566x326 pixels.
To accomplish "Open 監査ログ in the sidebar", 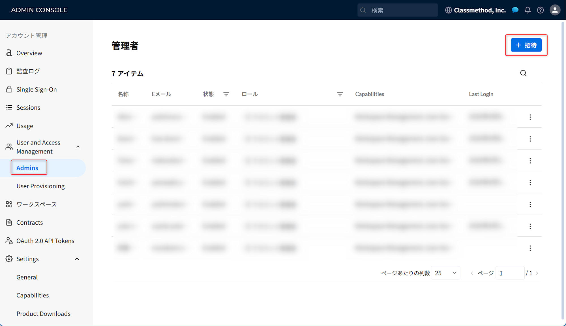I will coord(28,71).
